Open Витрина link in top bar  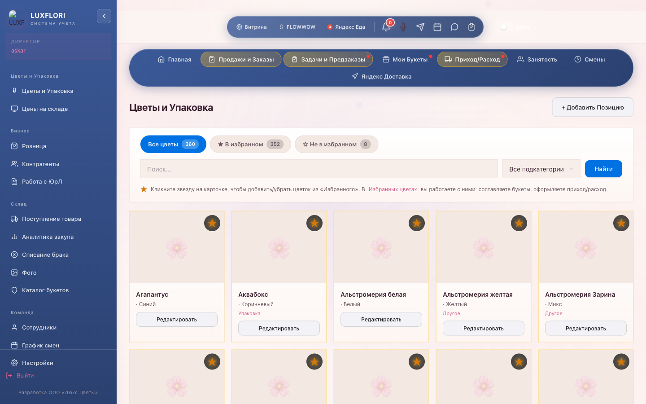tap(252, 27)
